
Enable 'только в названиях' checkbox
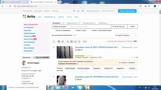[53, 30]
